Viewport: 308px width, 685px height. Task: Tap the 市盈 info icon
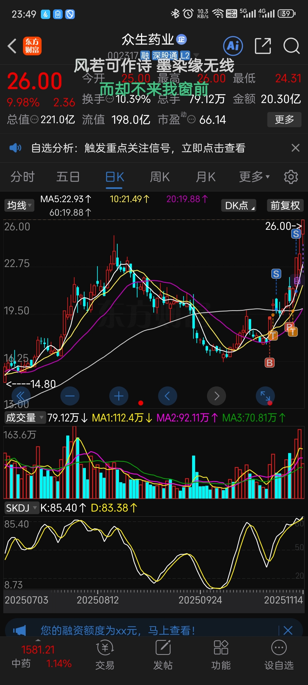click(x=191, y=120)
